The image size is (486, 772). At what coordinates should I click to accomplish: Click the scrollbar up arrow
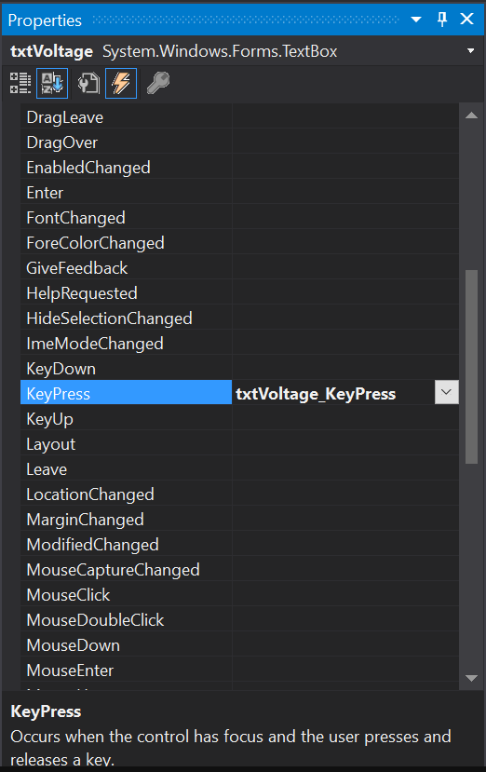pyautogui.click(x=471, y=115)
